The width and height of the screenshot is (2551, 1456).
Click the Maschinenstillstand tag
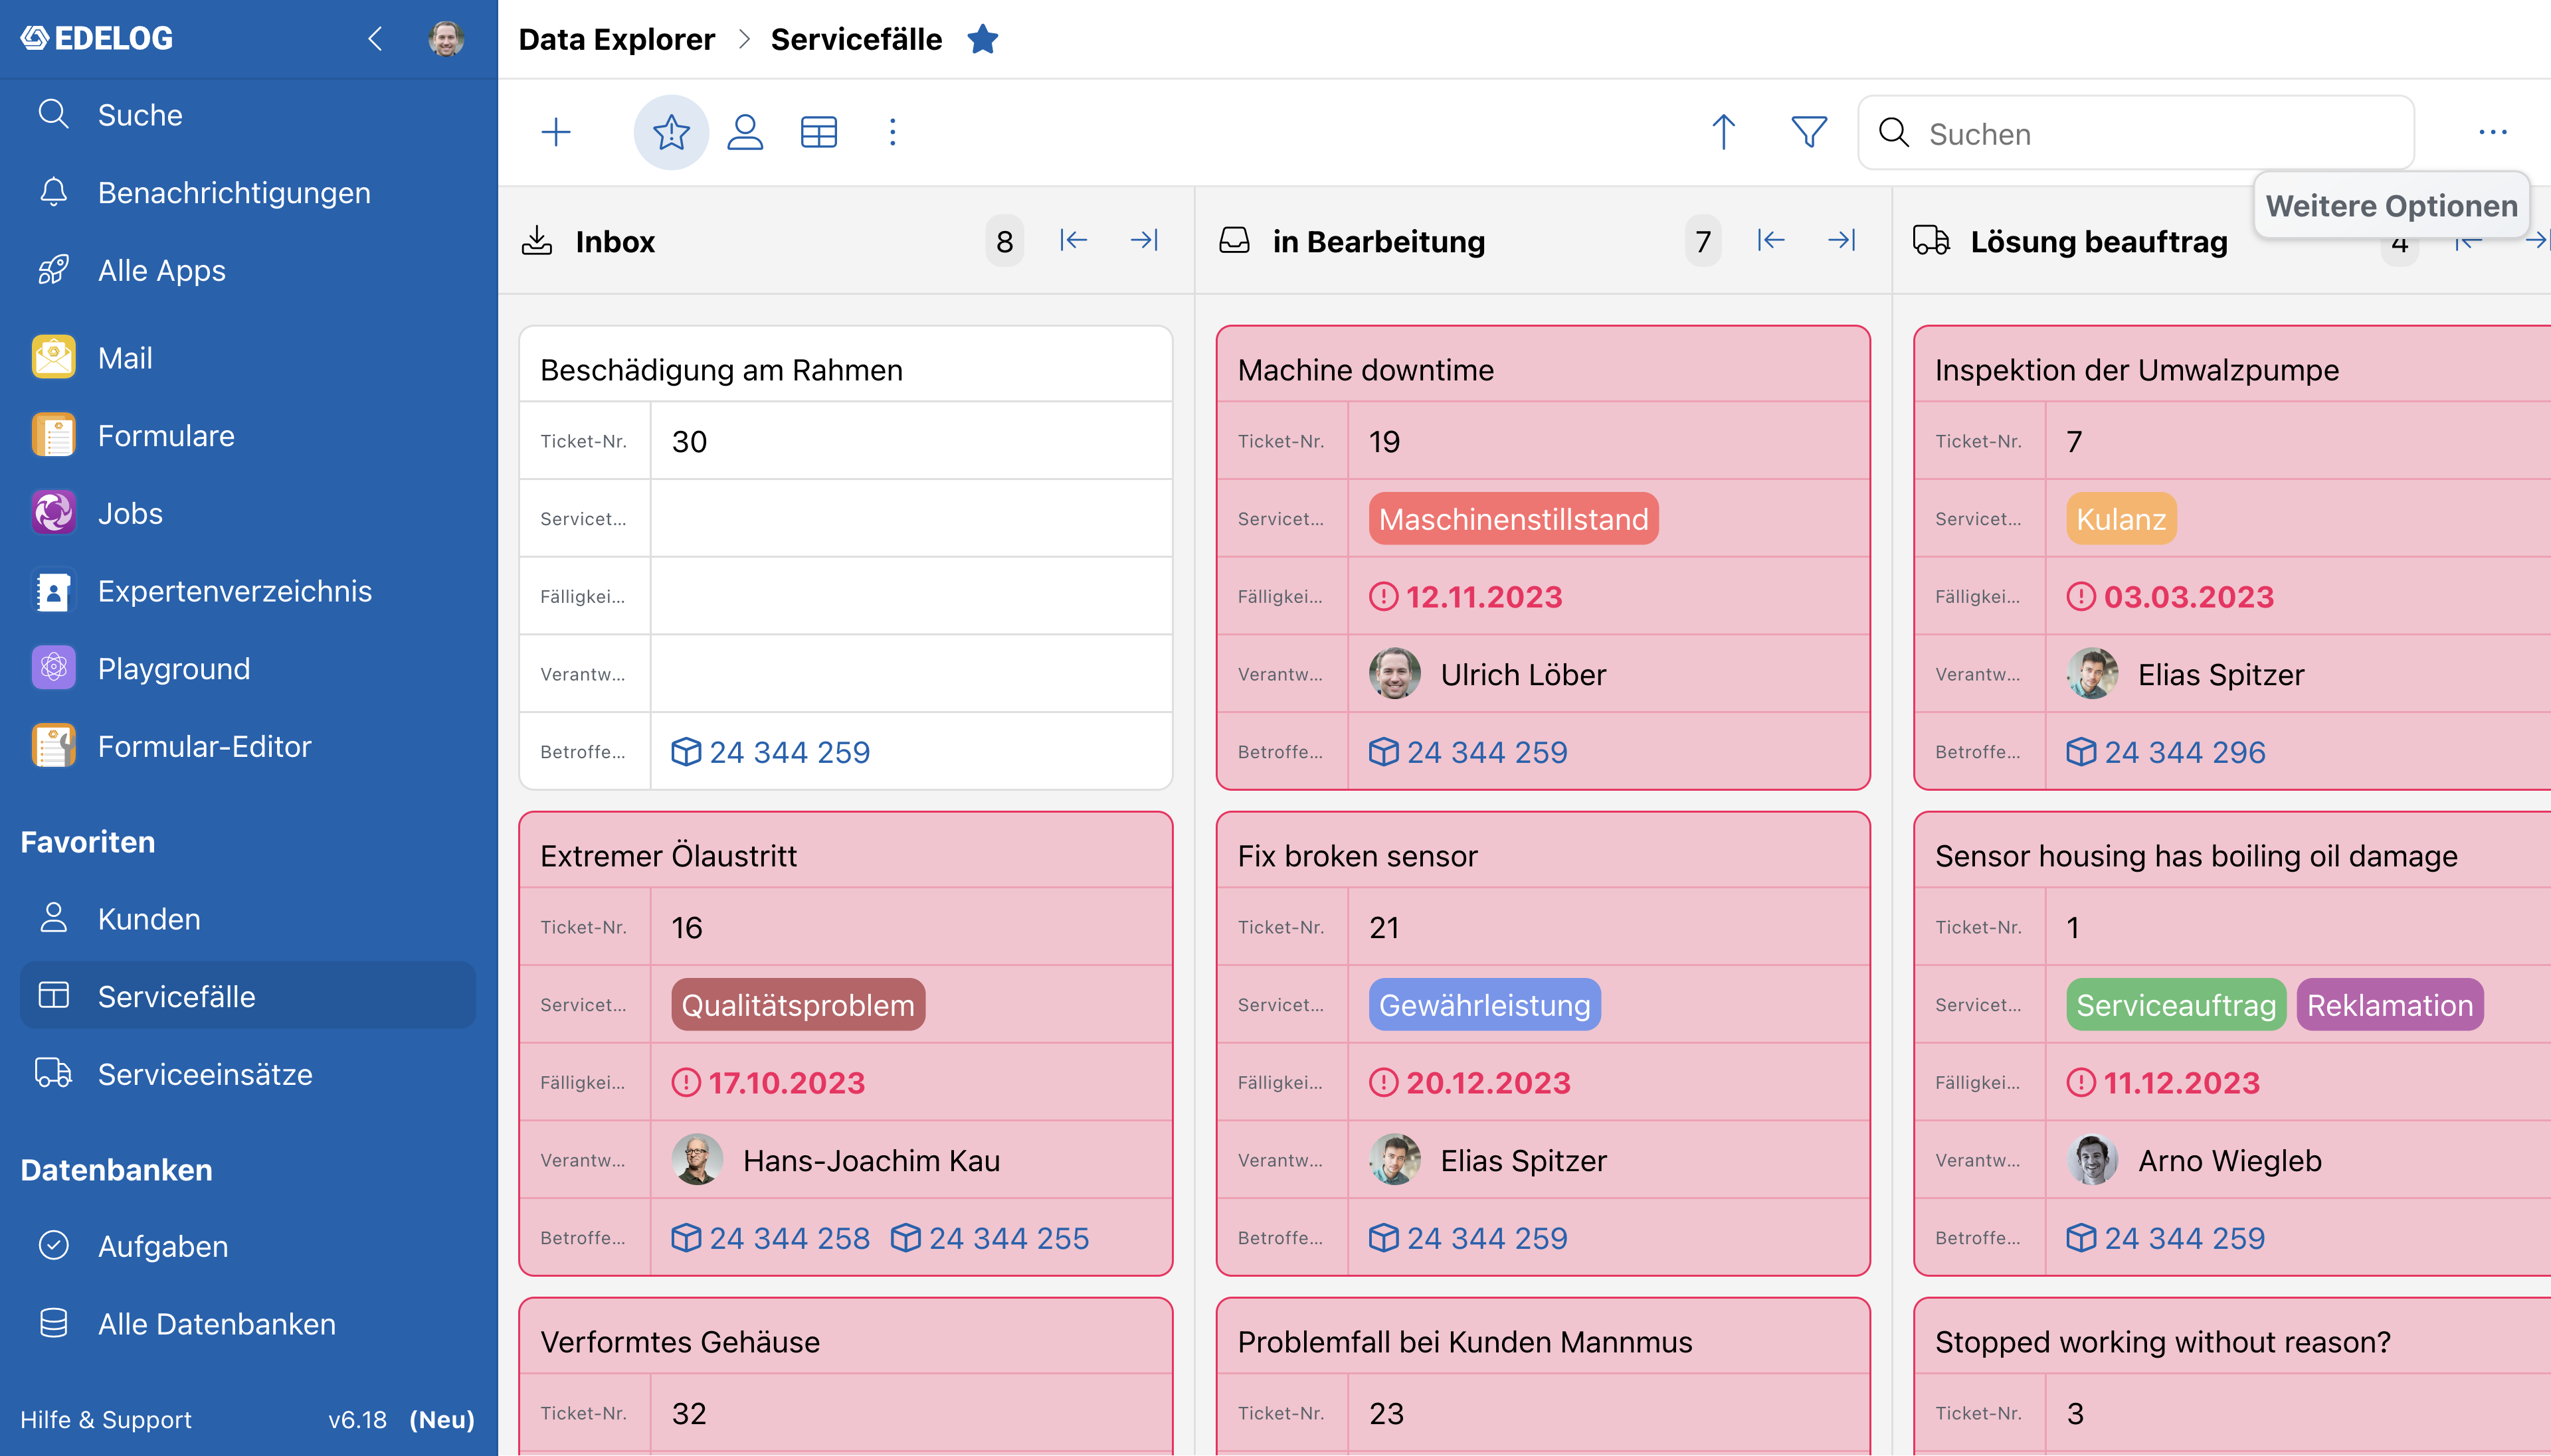pyautogui.click(x=1513, y=519)
